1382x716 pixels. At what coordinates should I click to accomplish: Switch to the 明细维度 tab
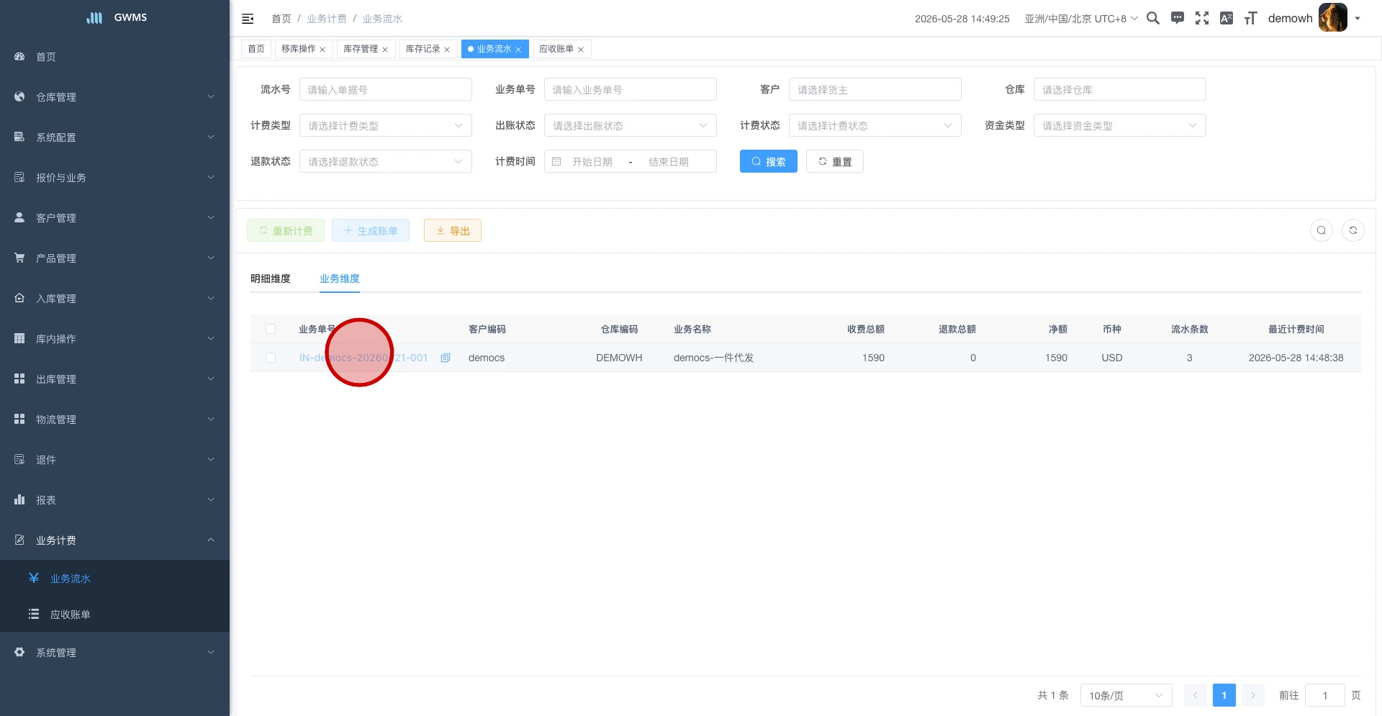(271, 278)
